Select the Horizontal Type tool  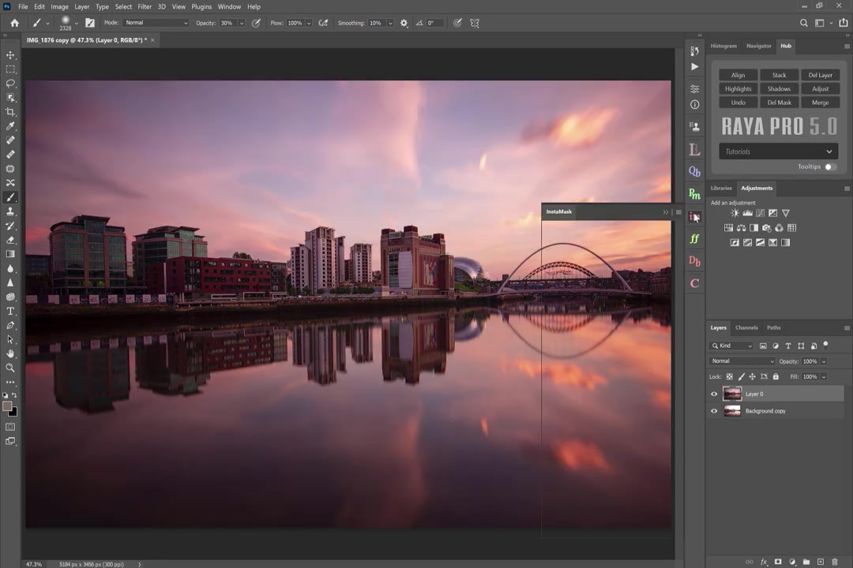[11, 311]
